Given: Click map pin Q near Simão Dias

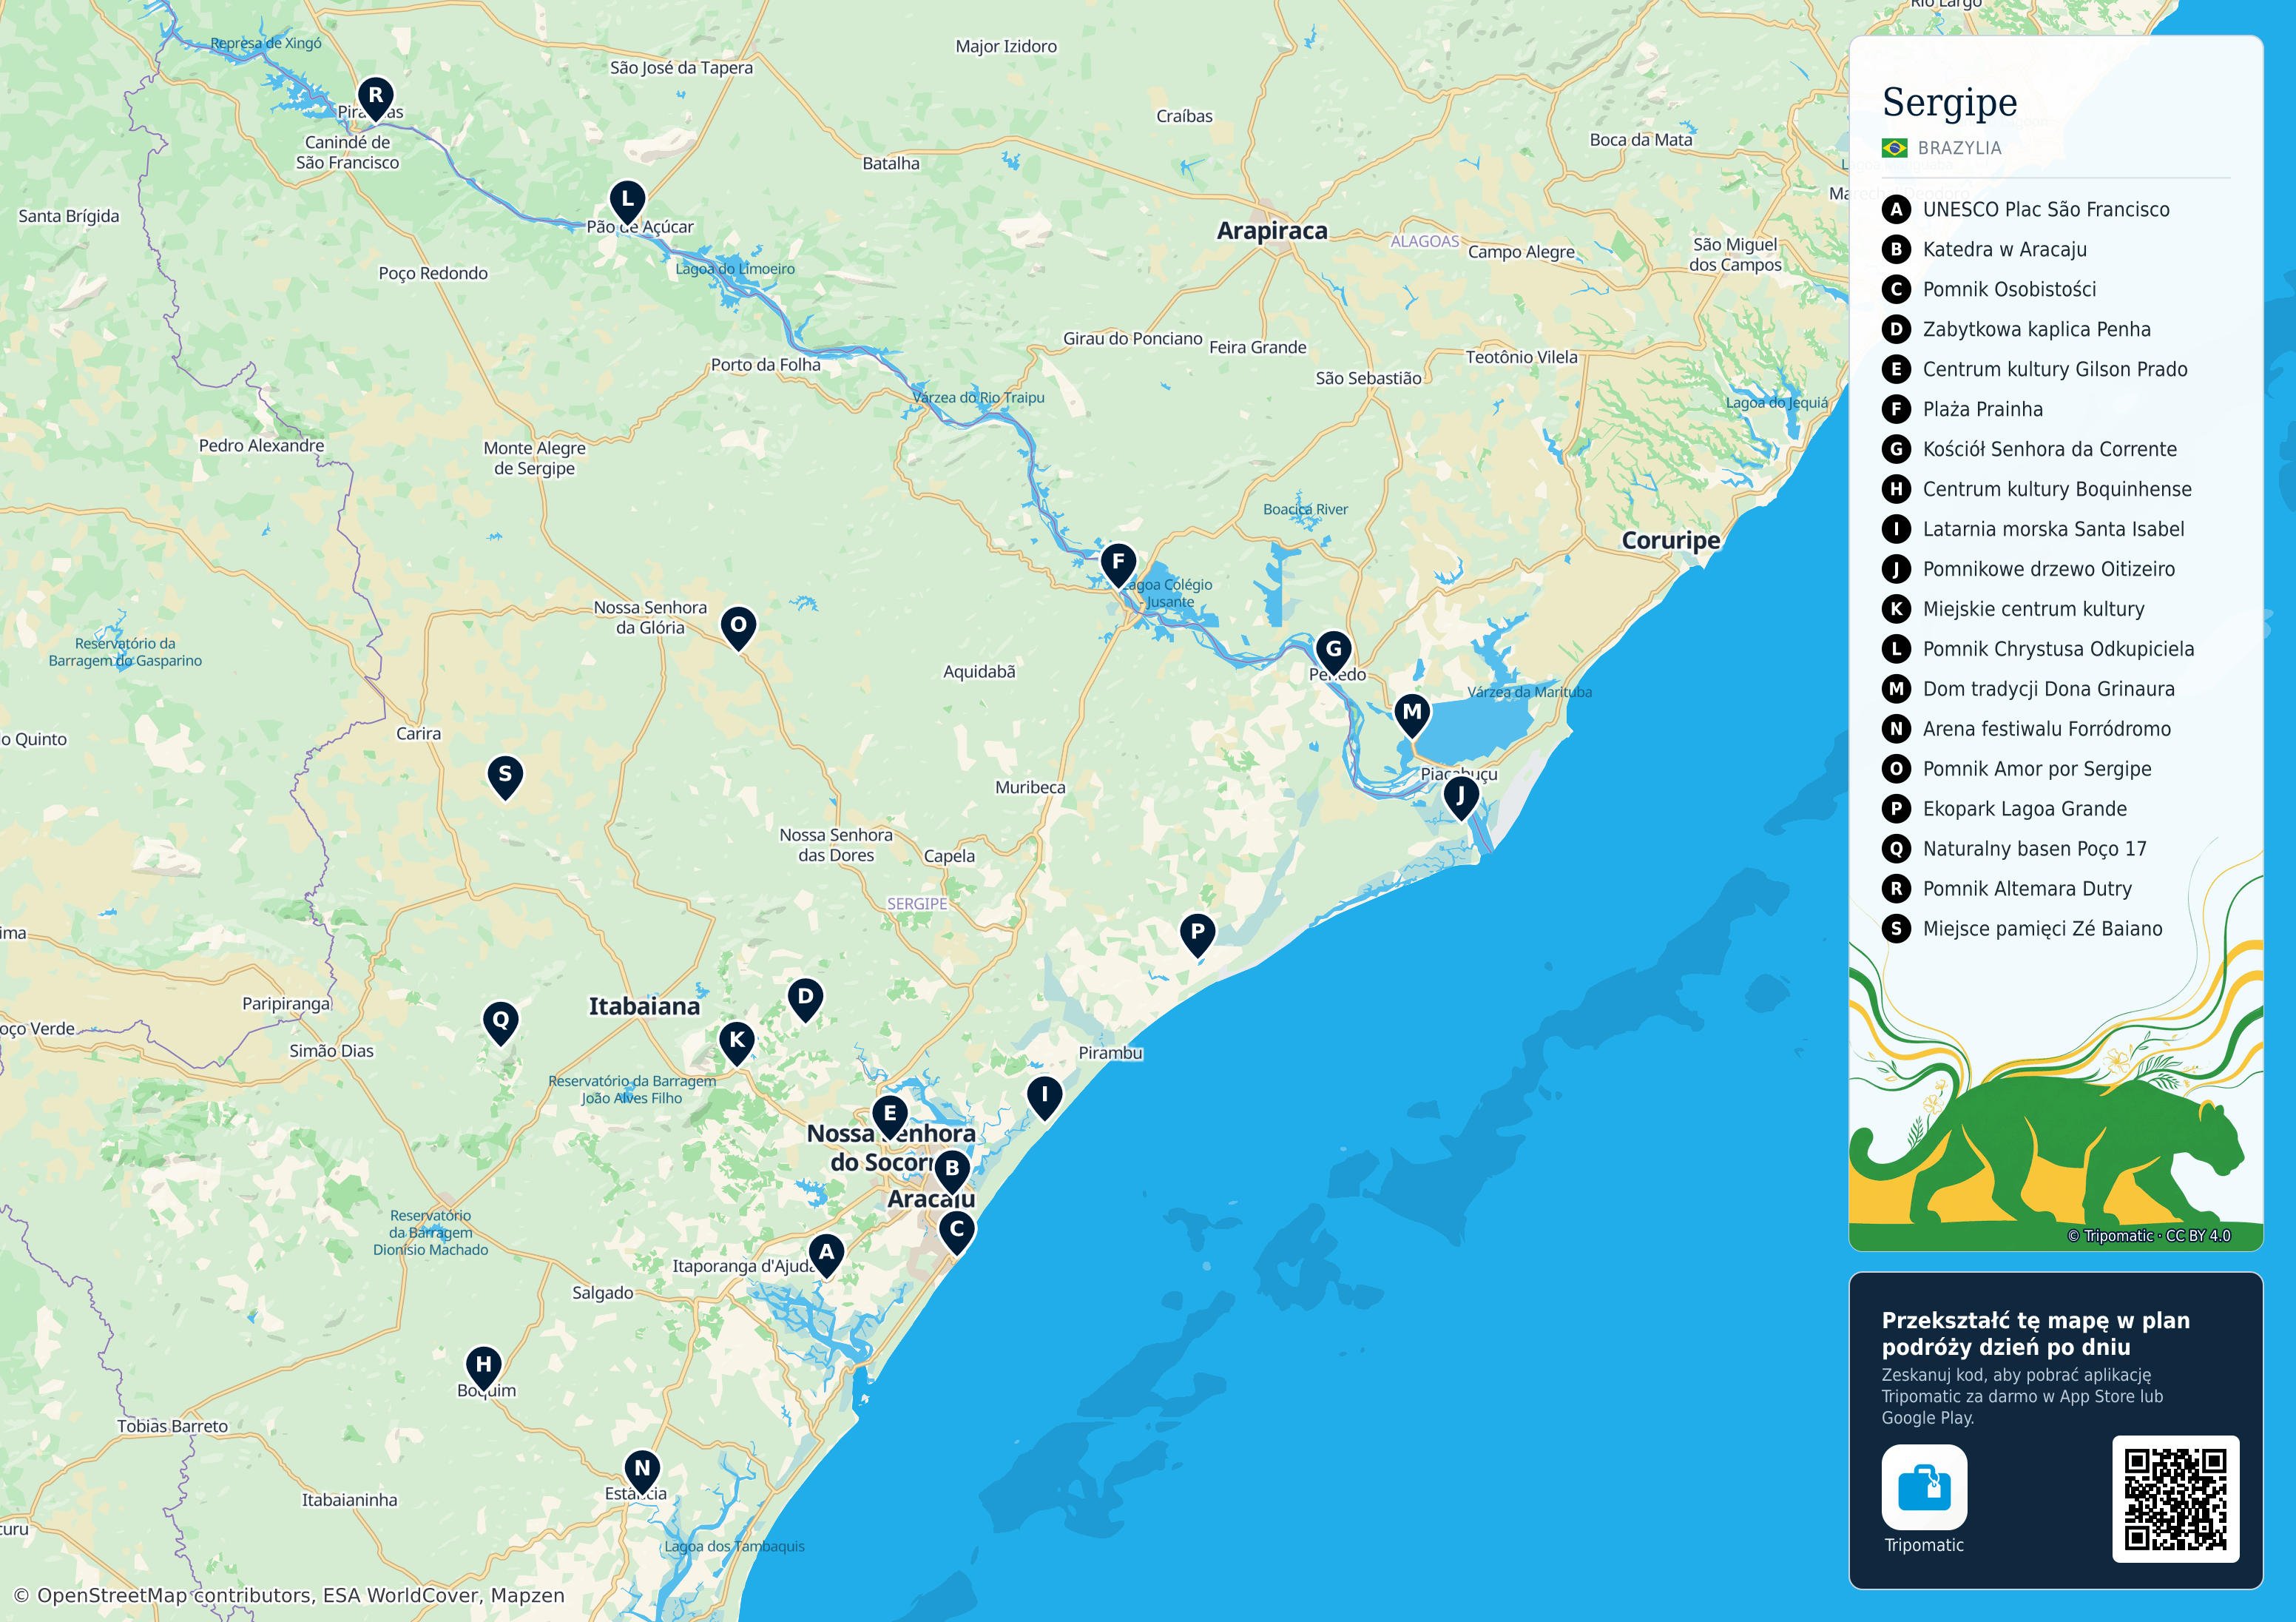Looking at the screenshot, I should click(x=500, y=1023).
